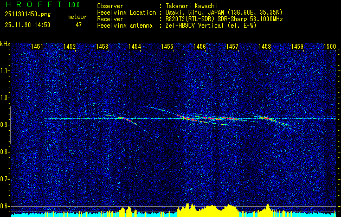This screenshot has width=341, height=217.
Task: Click the 1451 time axis marker
Action: [37, 46]
